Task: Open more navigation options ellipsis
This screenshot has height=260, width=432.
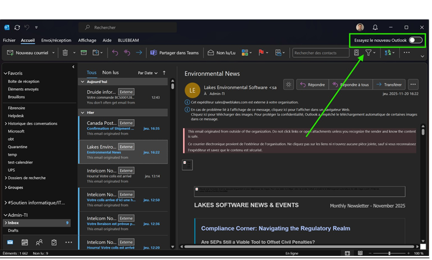Action: [x=68, y=242]
